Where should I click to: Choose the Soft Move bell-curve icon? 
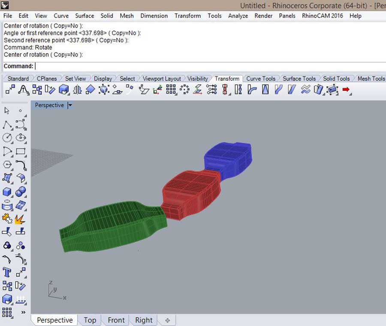24,89
